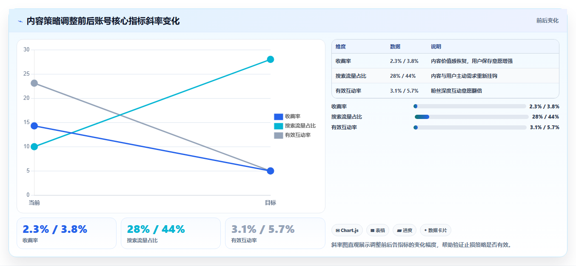Click the 数据卡片 tag chip
The image size is (576, 266).
pos(436,230)
